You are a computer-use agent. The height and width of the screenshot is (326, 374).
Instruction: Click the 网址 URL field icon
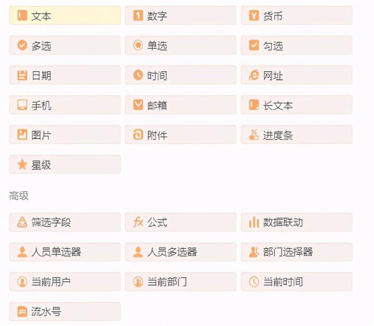pyautogui.click(x=253, y=75)
